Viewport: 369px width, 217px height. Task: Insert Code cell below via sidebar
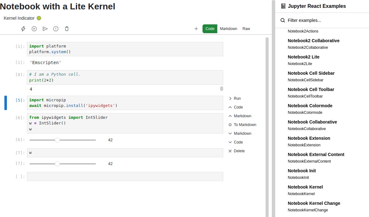tap(236, 142)
